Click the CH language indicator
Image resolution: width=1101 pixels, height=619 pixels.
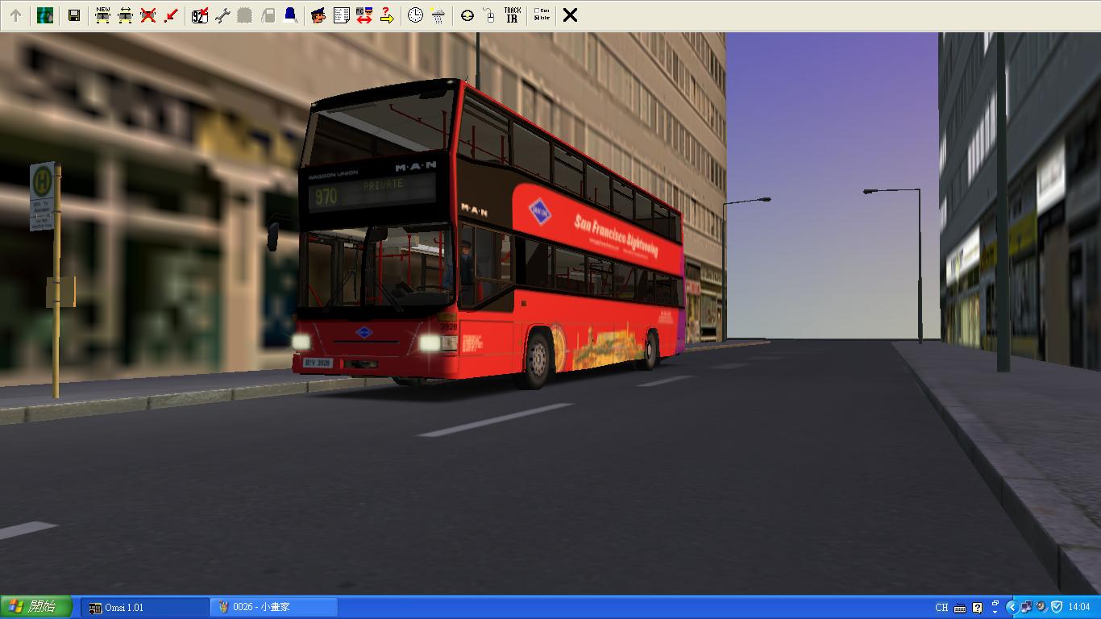point(941,607)
